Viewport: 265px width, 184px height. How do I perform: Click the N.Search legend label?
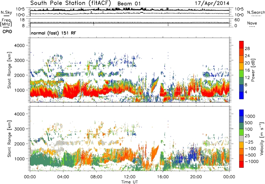click(x=256, y=12)
